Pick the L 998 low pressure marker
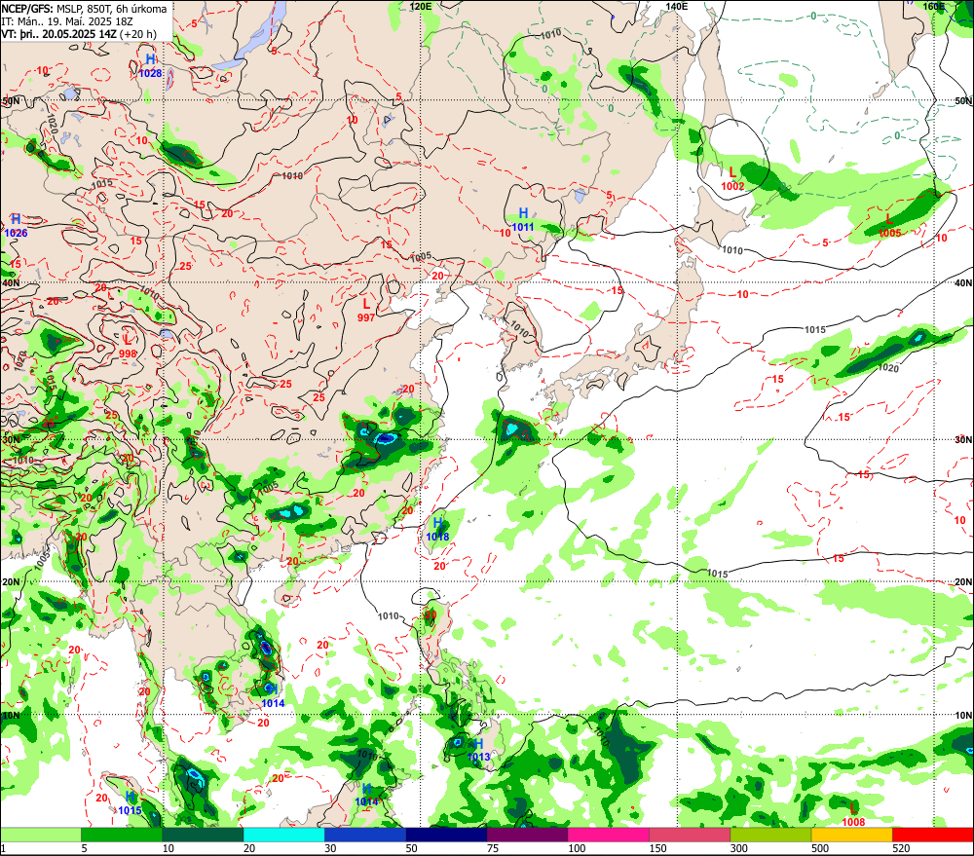The image size is (974, 856). tap(128, 347)
